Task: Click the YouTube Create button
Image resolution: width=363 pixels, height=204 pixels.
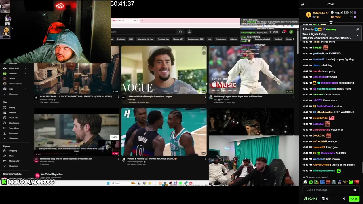Action: coord(274,32)
